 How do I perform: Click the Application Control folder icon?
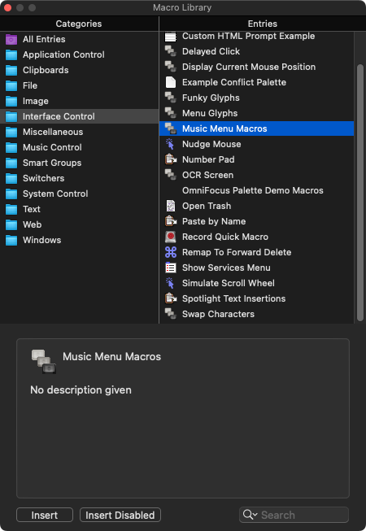coord(11,54)
